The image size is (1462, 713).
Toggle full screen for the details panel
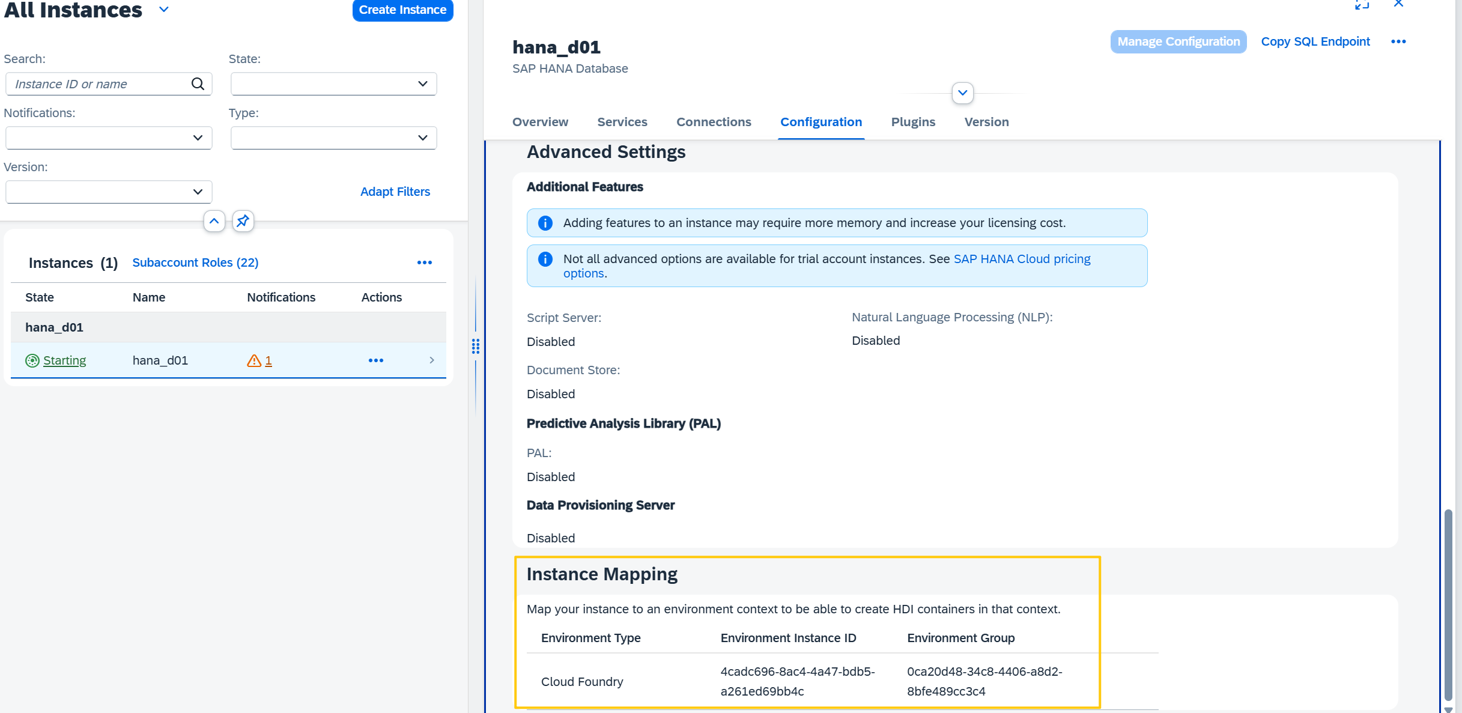[1362, 4]
